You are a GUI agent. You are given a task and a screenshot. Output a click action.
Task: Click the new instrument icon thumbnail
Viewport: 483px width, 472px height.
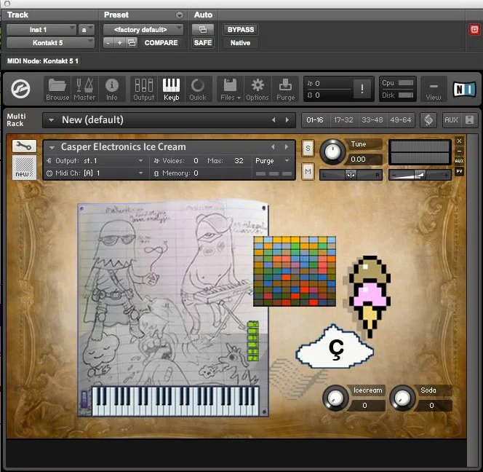pyautogui.click(x=24, y=168)
